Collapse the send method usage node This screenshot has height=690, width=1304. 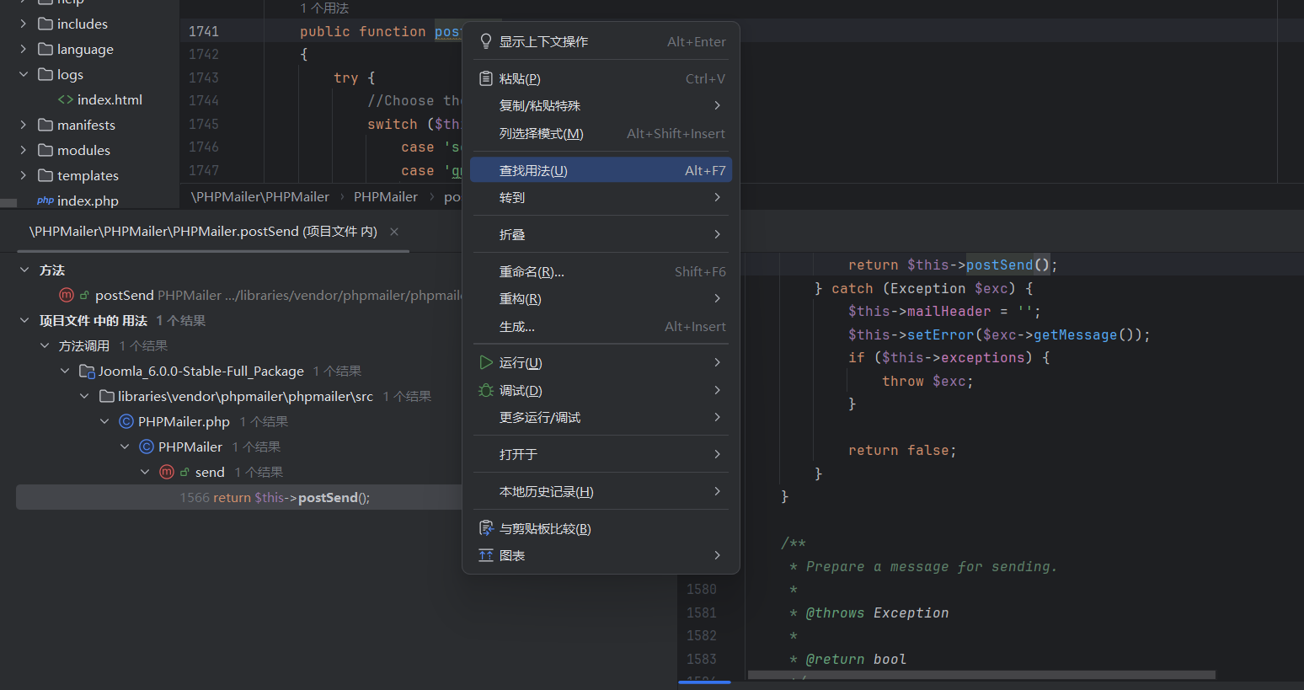coord(145,472)
